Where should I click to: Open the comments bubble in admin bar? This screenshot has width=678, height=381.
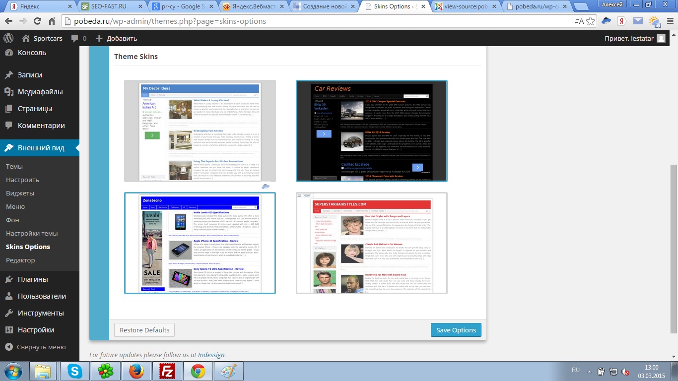click(x=78, y=38)
